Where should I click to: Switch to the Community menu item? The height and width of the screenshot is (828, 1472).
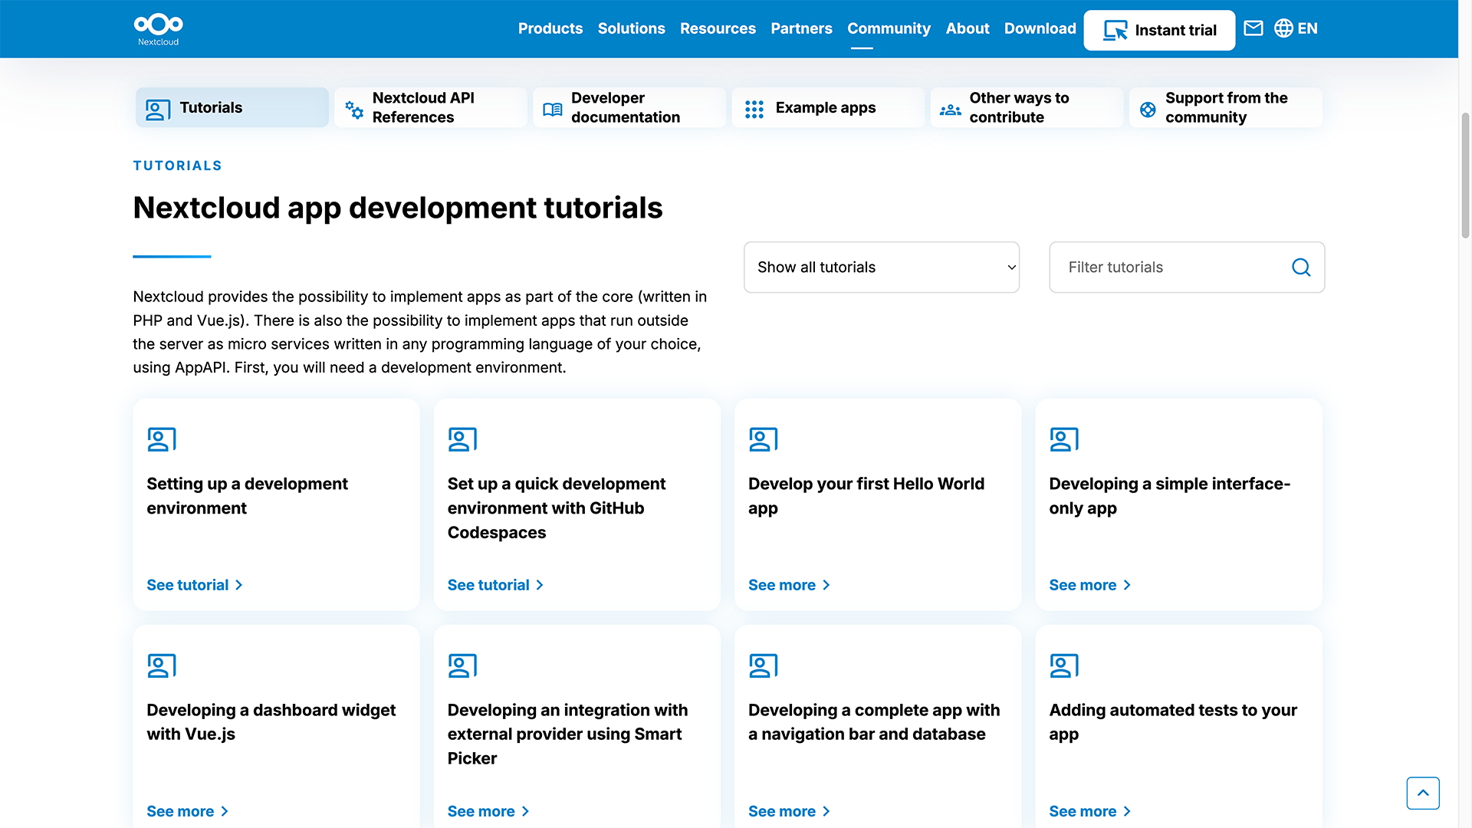coord(889,28)
